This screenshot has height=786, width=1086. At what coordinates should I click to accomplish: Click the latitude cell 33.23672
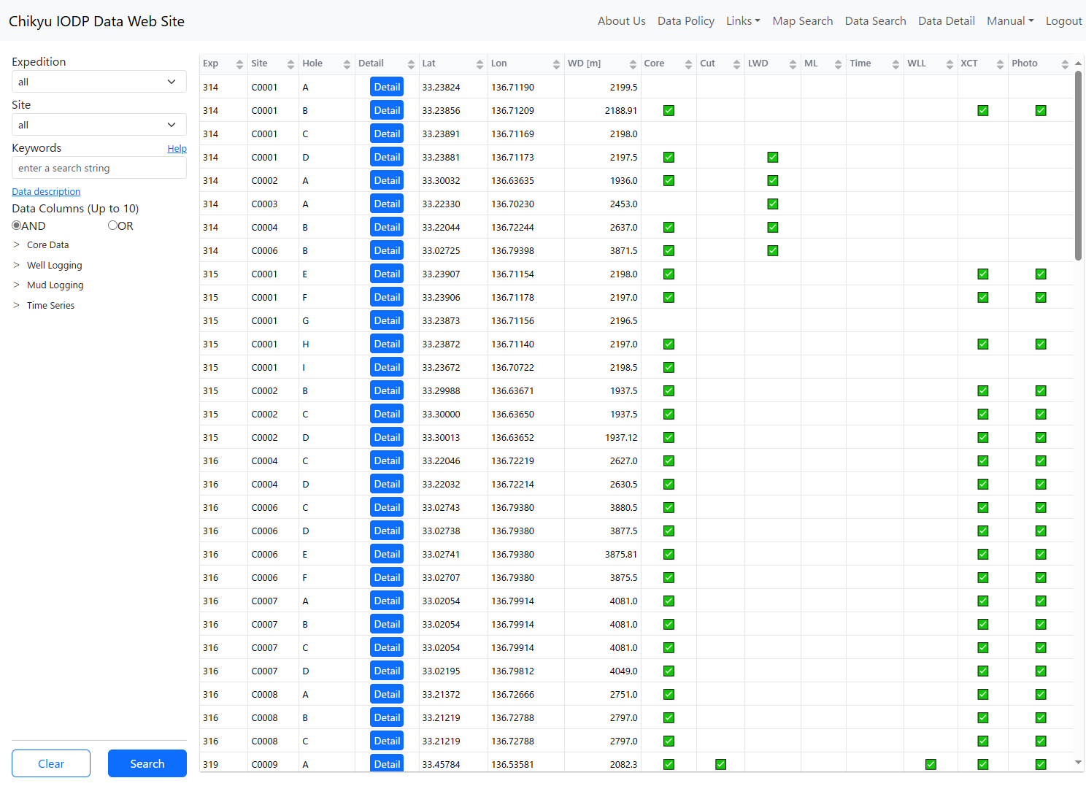tap(441, 367)
